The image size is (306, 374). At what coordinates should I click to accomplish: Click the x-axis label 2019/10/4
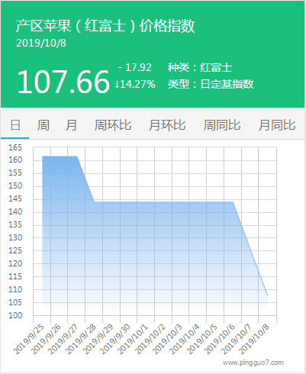point(185,339)
